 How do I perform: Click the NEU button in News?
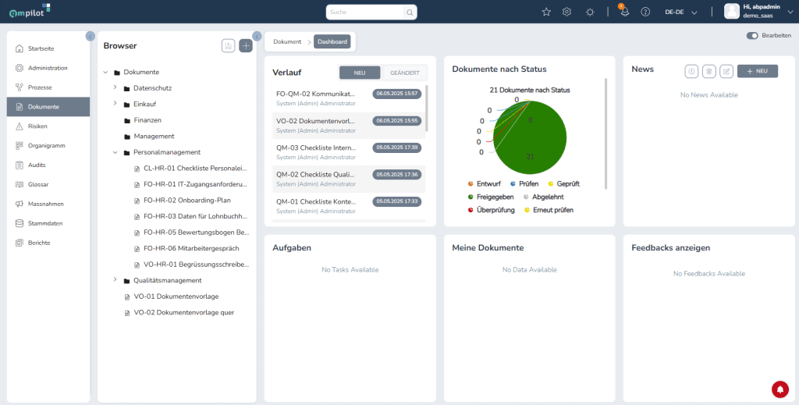[757, 71]
